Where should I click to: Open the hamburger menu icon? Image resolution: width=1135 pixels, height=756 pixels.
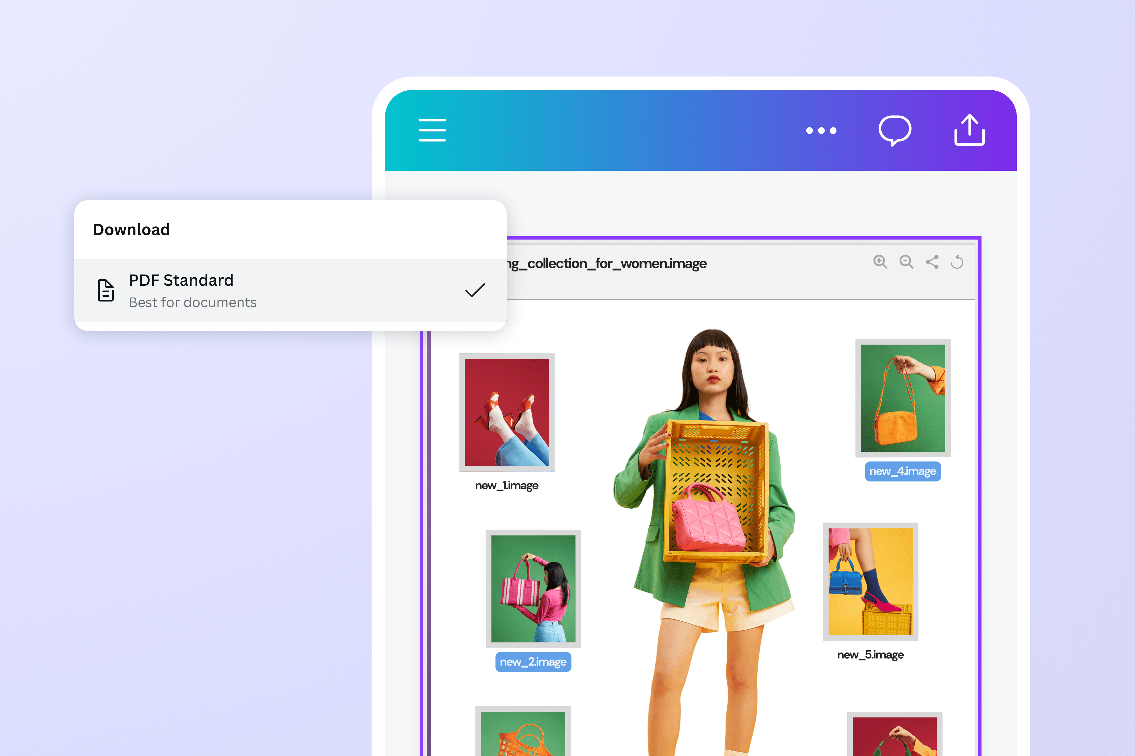coord(432,130)
